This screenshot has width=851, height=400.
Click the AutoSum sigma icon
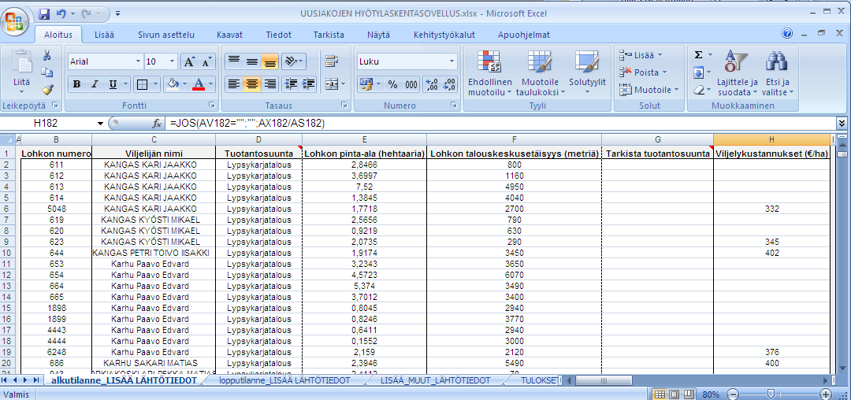(699, 55)
